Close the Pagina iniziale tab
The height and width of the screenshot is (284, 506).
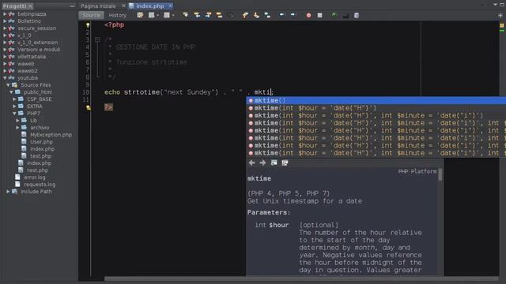point(123,6)
